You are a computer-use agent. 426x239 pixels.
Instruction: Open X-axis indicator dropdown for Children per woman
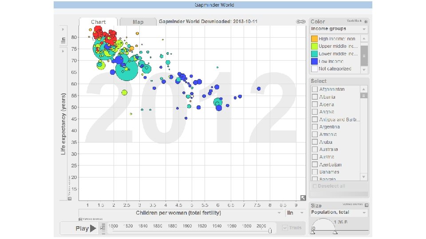(x=181, y=213)
